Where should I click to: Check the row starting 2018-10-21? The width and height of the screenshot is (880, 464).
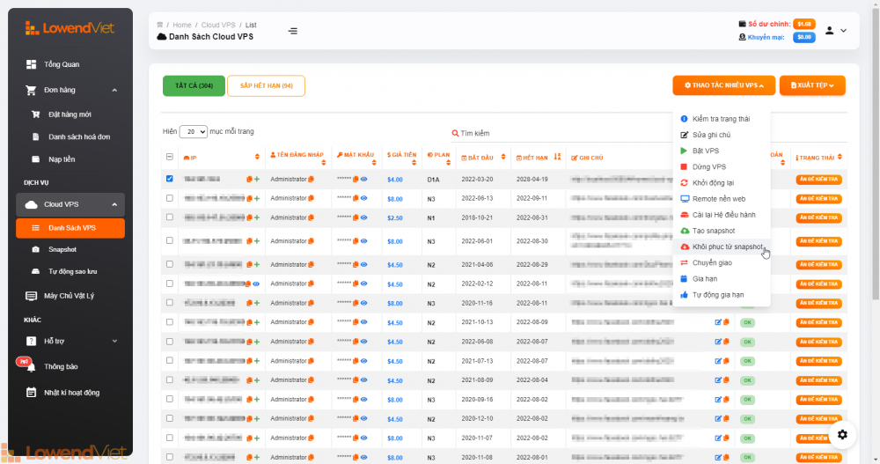click(x=170, y=217)
